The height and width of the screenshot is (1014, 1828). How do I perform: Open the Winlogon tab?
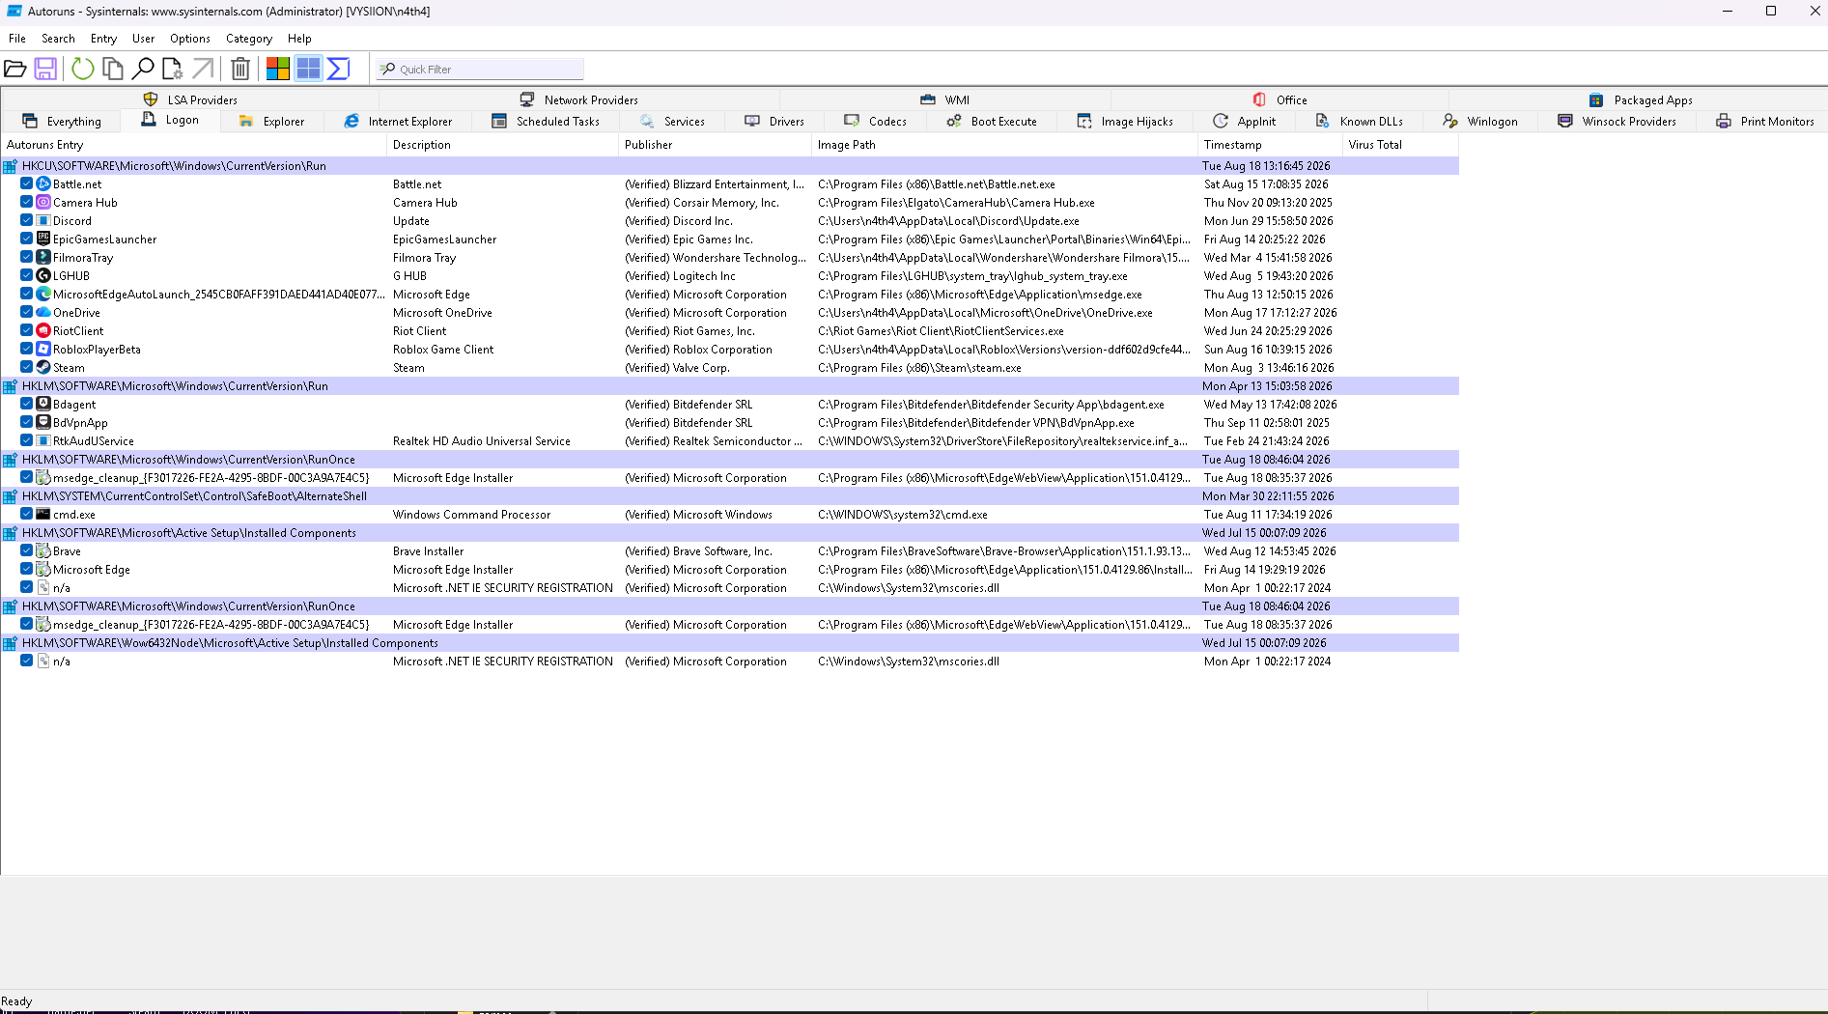tap(1480, 122)
